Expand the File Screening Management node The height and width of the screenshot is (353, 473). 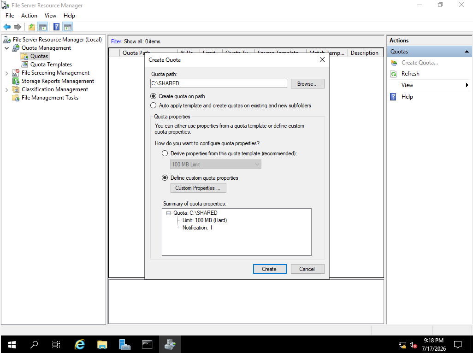6,73
